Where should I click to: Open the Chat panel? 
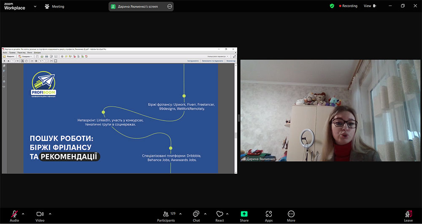196,216
